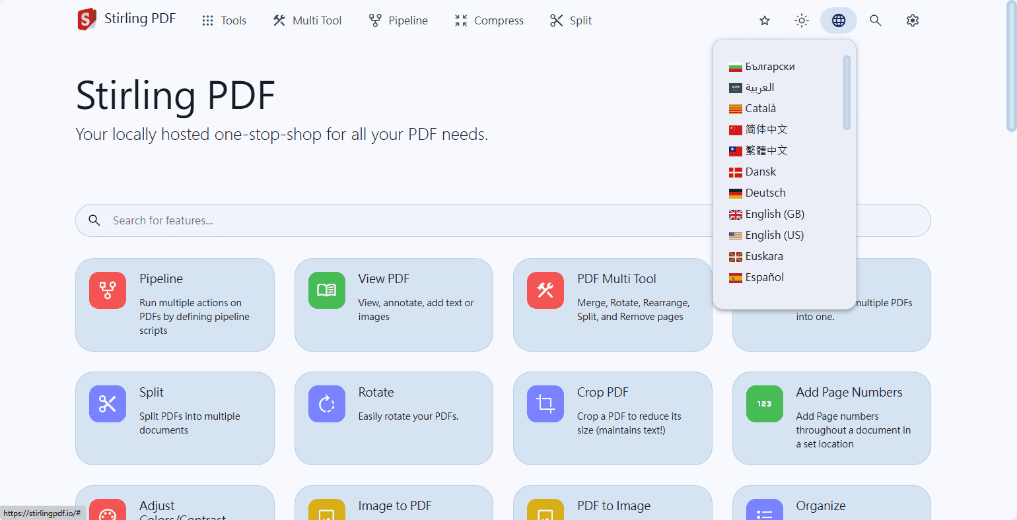
Task: Click the Catalan flag icon
Action: click(736, 109)
